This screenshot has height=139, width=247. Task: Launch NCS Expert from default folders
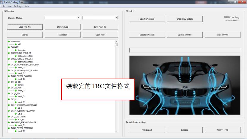pos(147,130)
